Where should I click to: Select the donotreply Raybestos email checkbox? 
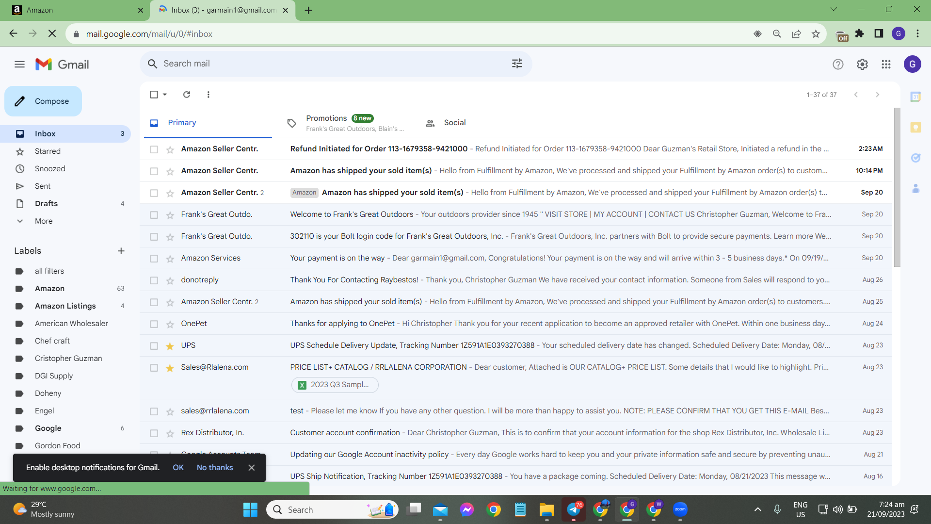pyautogui.click(x=154, y=280)
